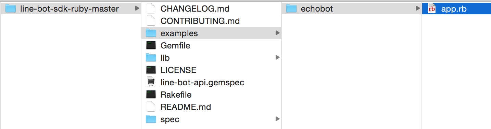Select the app.rb file name
Image resolution: width=491 pixels, height=129 pixels.
[454, 9]
